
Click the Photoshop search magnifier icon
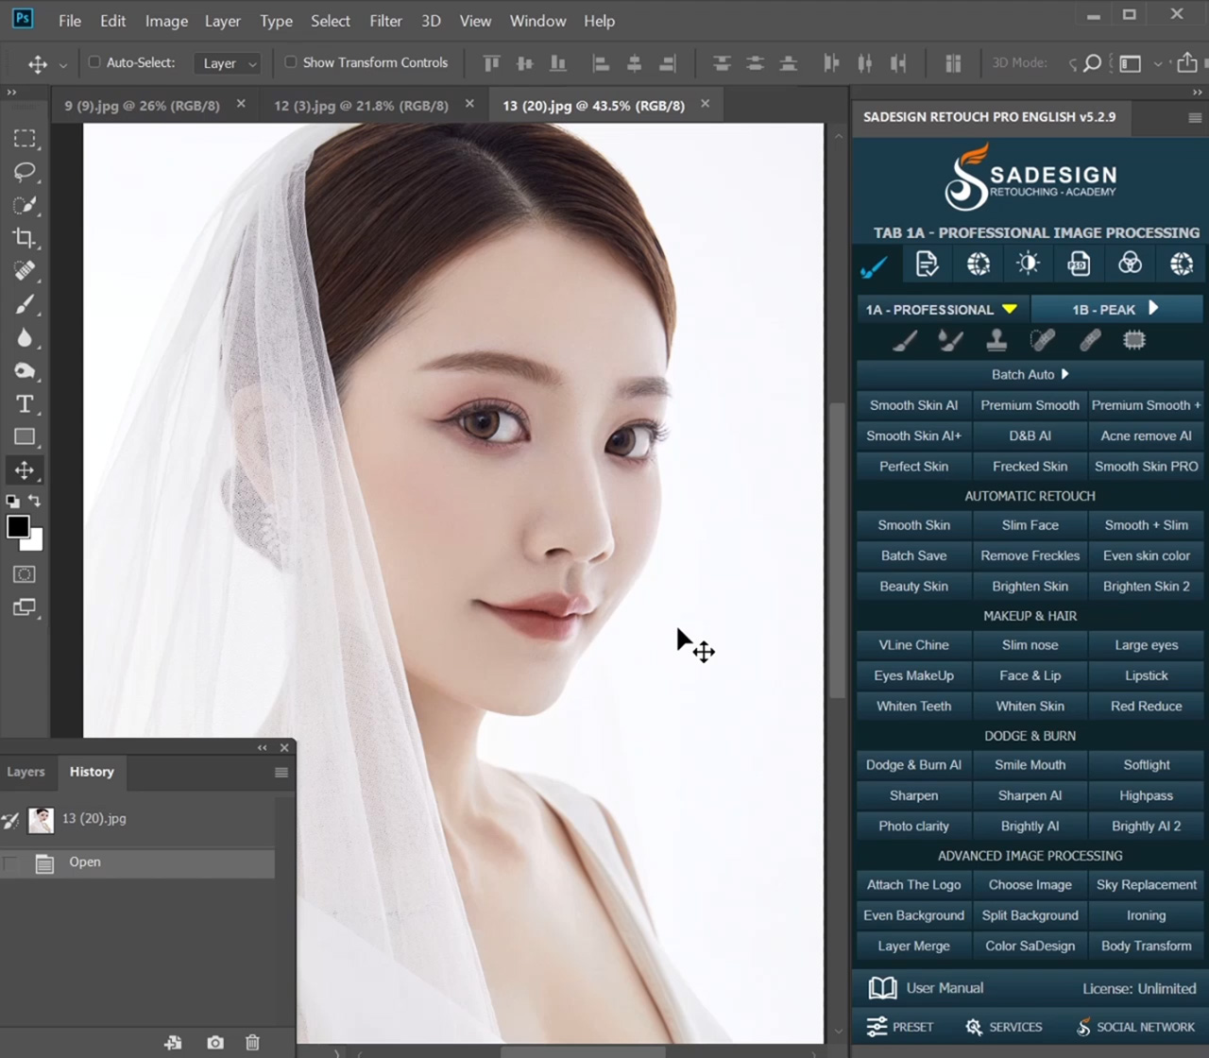(1092, 63)
